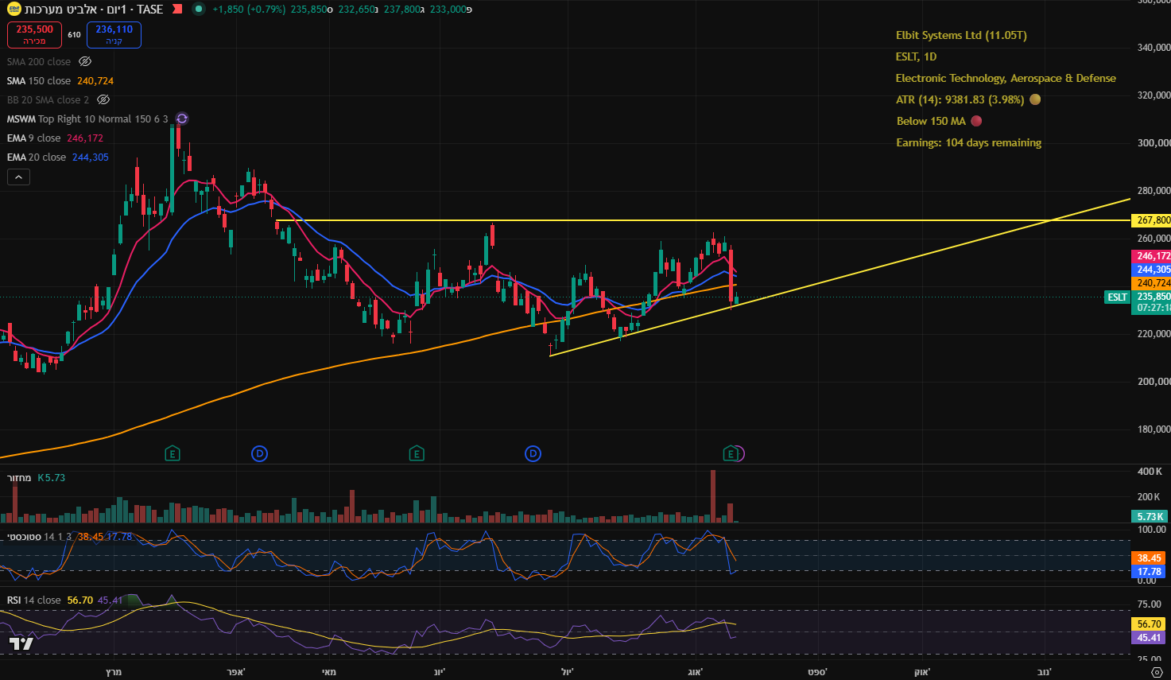Click the ESLT, 1D table text
The image size is (1171, 680).
[916, 56]
